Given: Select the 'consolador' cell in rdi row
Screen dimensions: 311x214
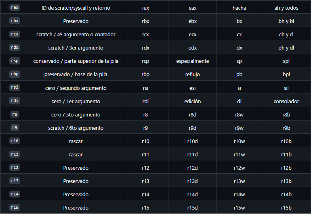Looking at the screenshot, I should (x=286, y=102).
